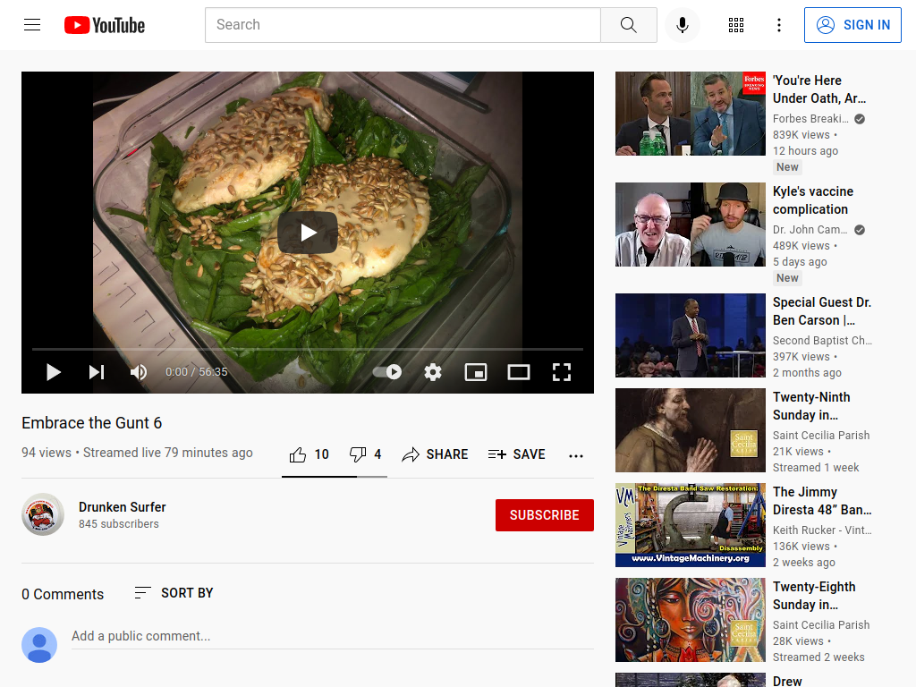Switch to theater mode
Screen dimensions: 916x687
pyautogui.click(x=519, y=372)
